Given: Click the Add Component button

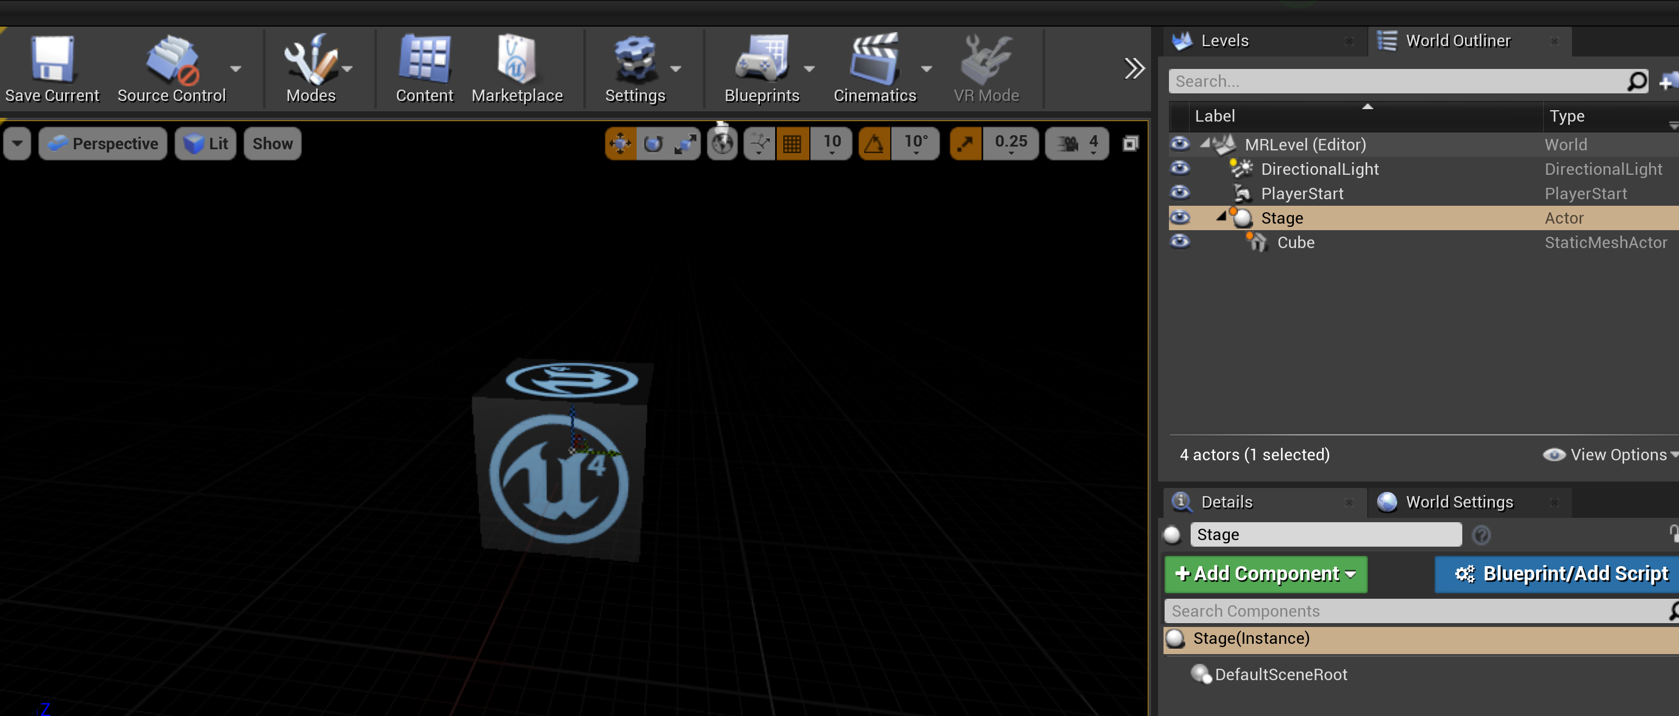Looking at the screenshot, I should (1265, 574).
